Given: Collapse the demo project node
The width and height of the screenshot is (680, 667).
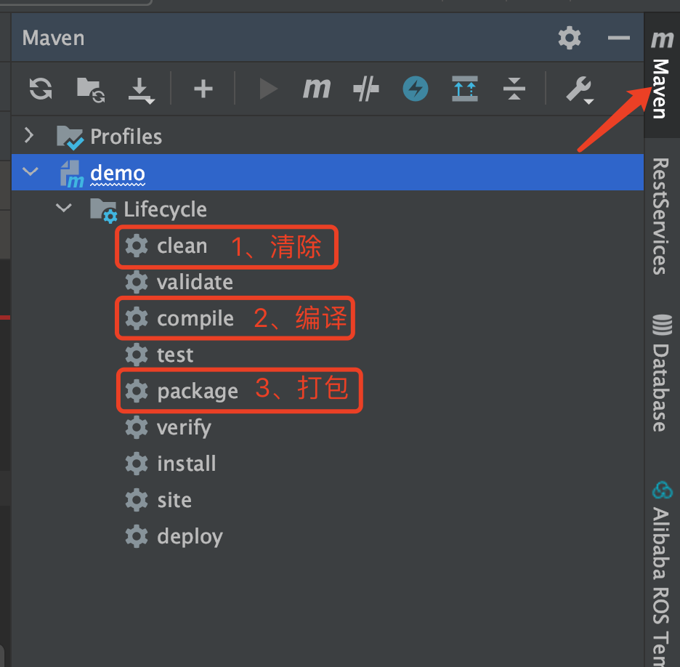Looking at the screenshot, I should coord(31,171).
